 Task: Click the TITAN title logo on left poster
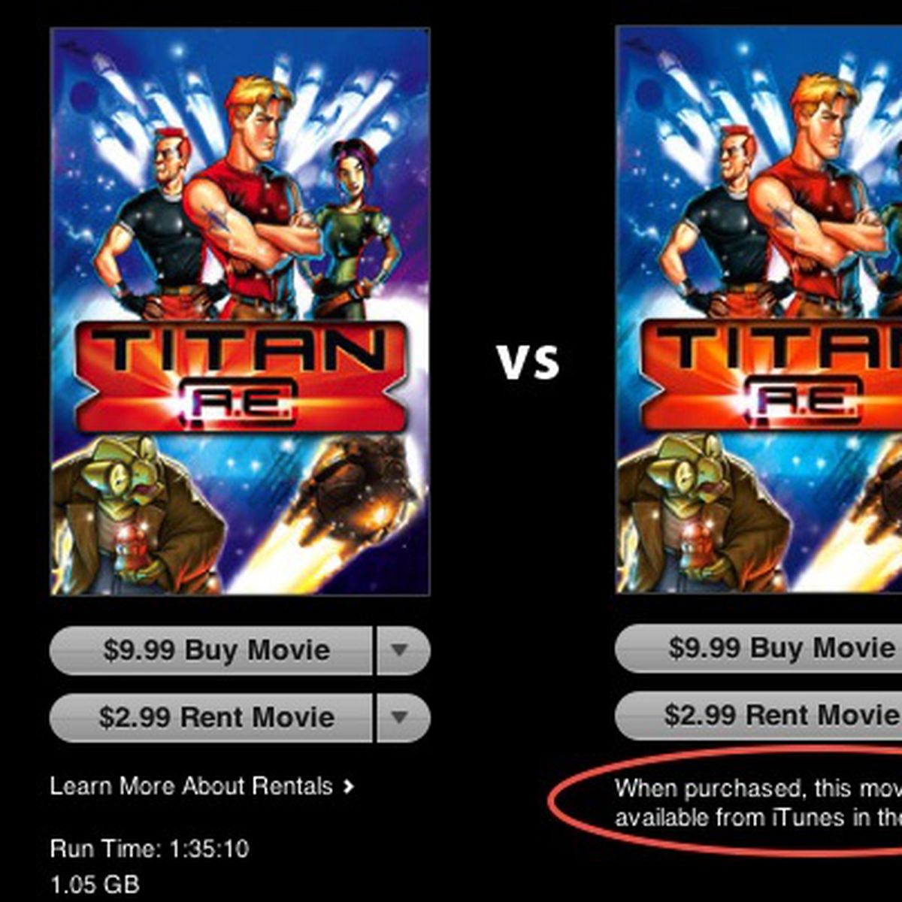241,350
